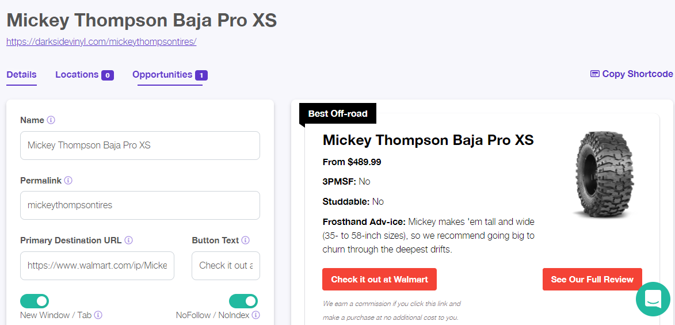Image resolution: width=675 pixels, height=325 pixels.
Task: Click the info icon beside Name
Action: (51, 120)
